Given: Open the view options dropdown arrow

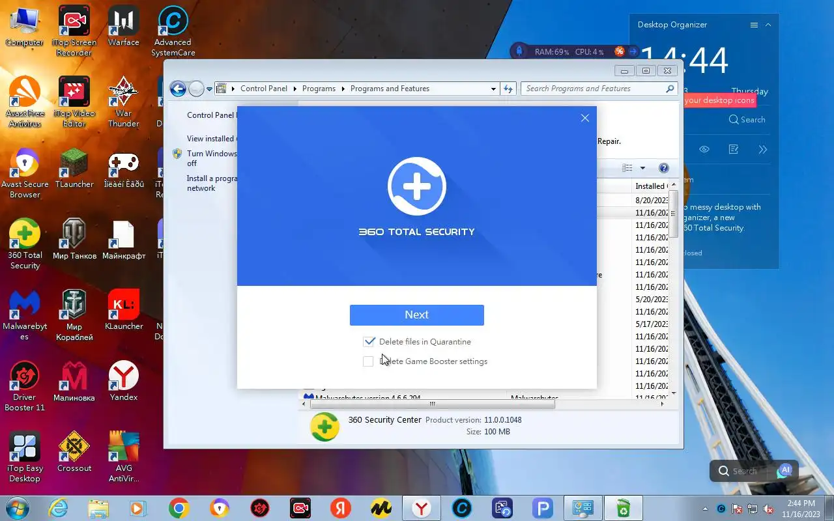Looking at the screenshot, I should tap(642, 168).
